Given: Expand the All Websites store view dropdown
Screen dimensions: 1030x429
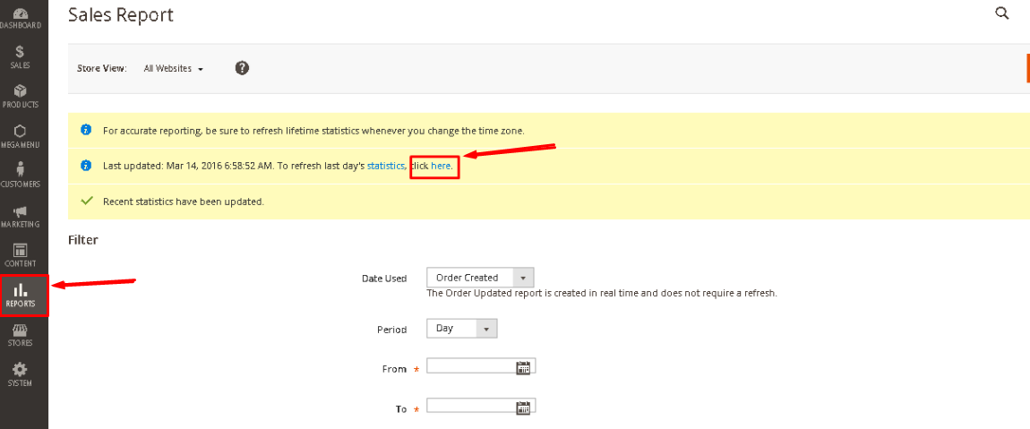Looking at the screenshot, I should (x=174, y=68).
